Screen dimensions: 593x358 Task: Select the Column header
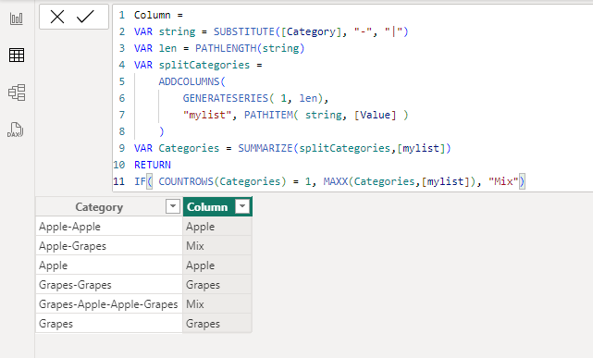tap(207, 207)
